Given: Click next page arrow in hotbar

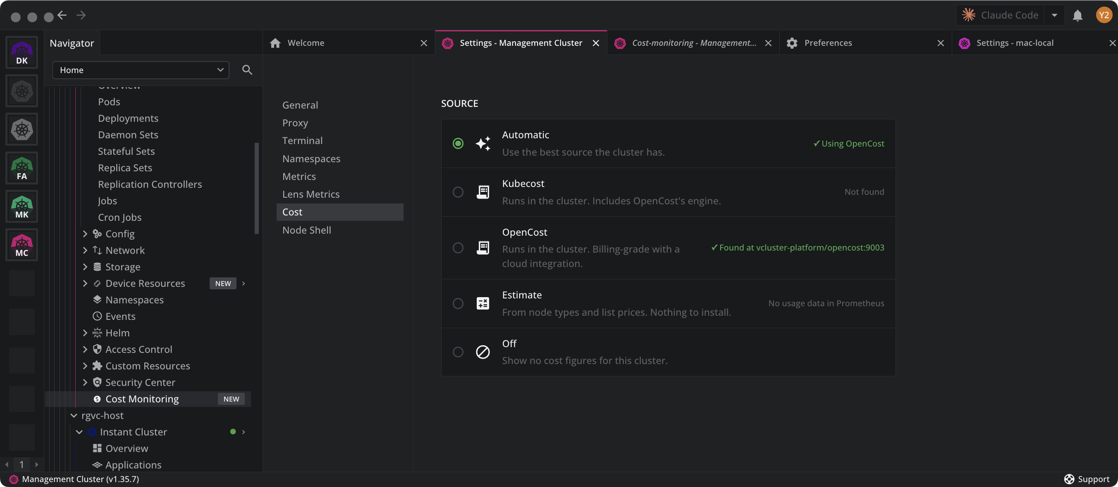Looking at the screenshot, I should click(37, 464).
